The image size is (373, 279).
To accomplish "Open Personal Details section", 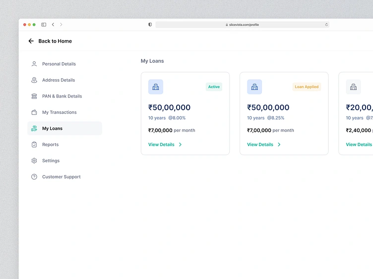I will [x=59, y=64].
